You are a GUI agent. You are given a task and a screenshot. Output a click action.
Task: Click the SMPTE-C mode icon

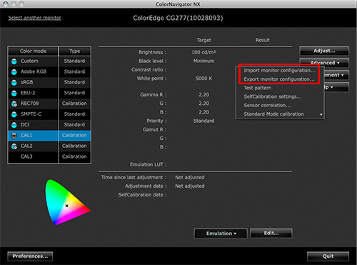pyautogui.click(x=14, y=114)
